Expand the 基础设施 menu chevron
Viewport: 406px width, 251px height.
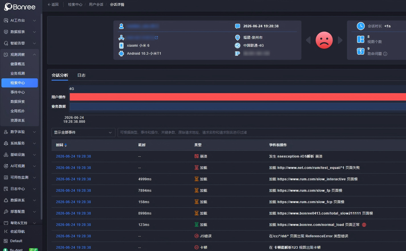pos(34,155)
